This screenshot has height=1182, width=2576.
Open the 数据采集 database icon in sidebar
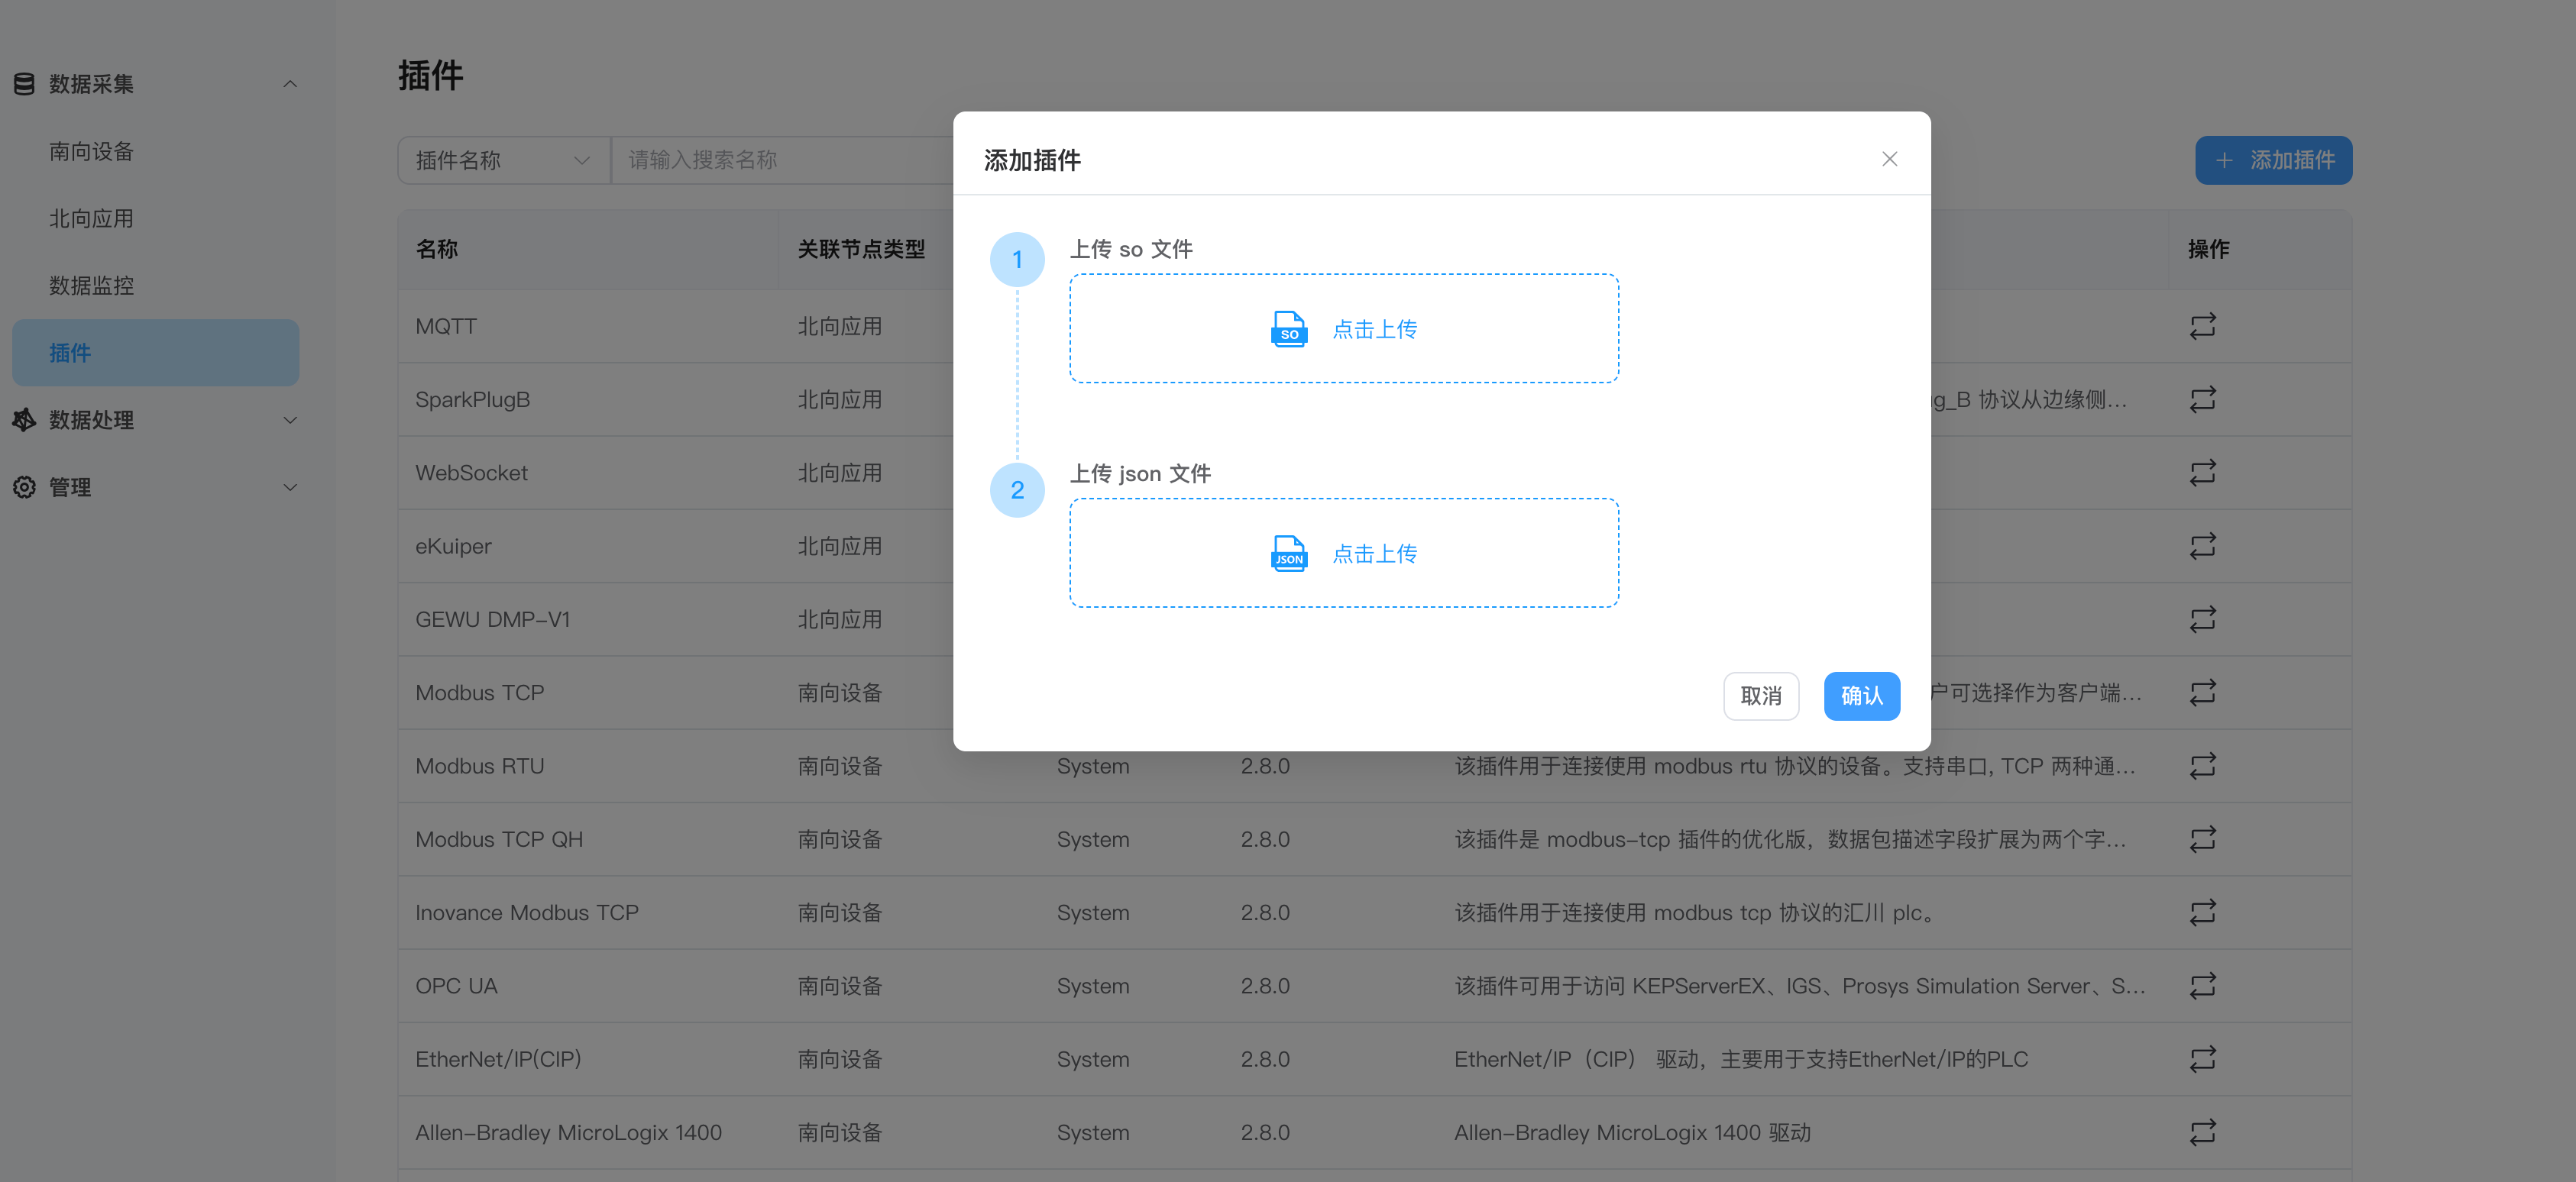[24, 83]
